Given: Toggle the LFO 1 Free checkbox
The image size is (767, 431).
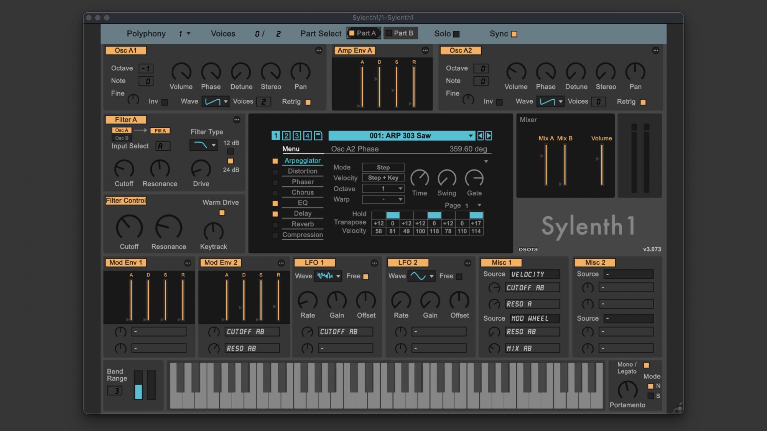Looking at the screenshot, I should pos(366,276).
